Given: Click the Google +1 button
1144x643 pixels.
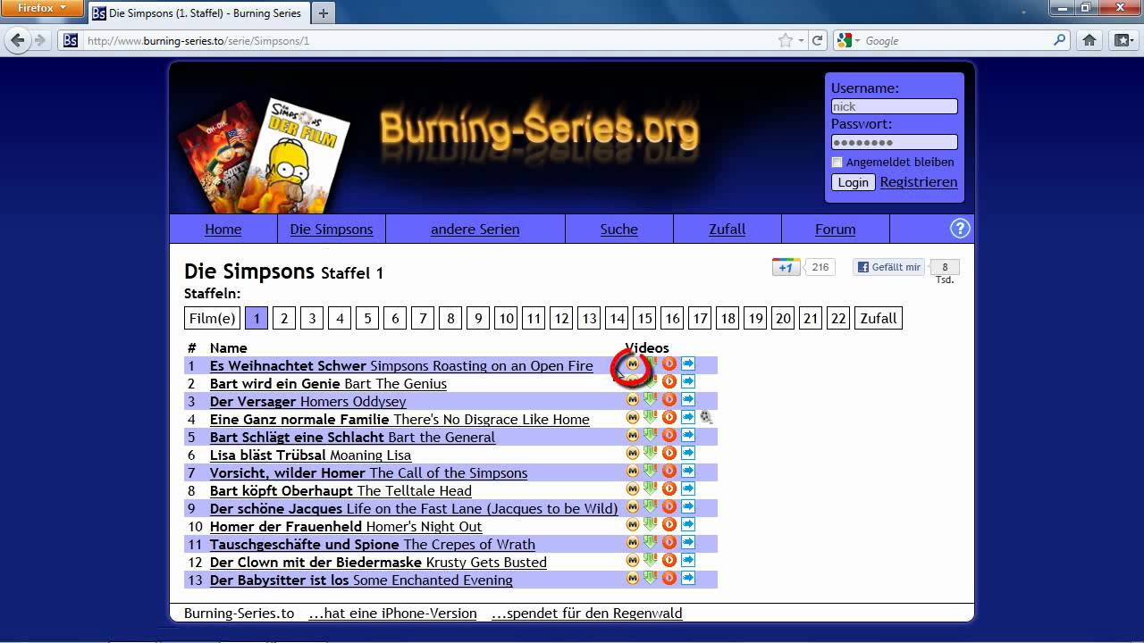Looking at the screenshot, I should coord(786,267).
